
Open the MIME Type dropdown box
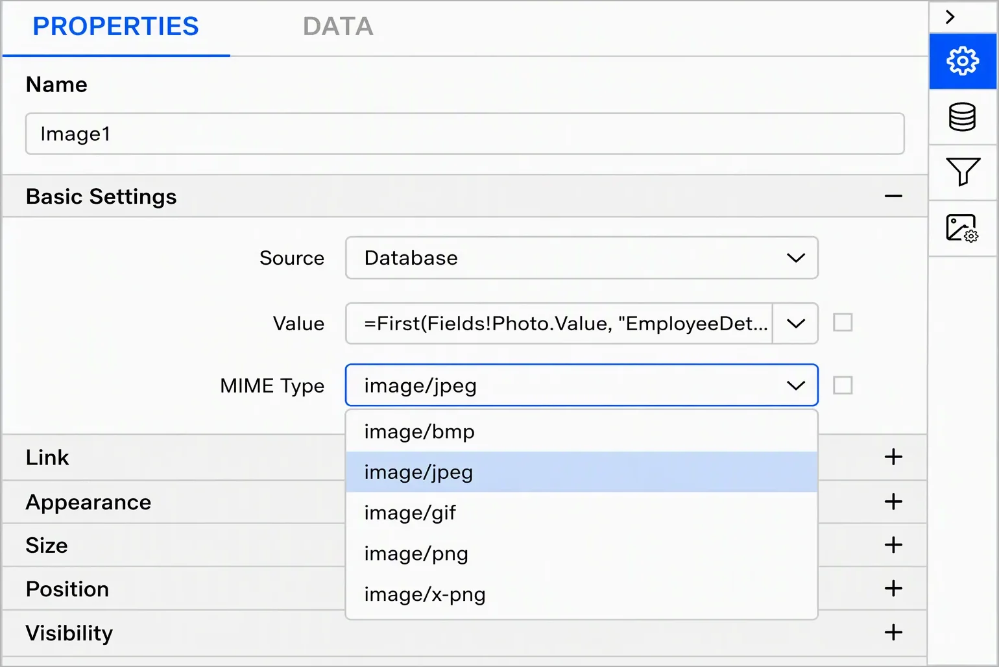tap(582, 385)
